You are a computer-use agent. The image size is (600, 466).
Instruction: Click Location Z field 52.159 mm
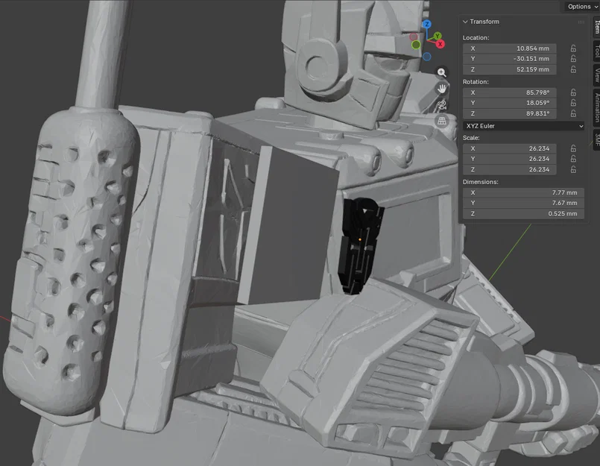pyautogui.click(x=509, y=69)
